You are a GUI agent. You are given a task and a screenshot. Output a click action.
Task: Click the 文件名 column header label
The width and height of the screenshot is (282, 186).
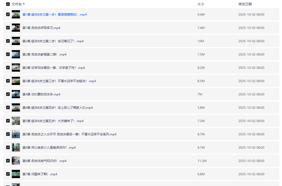tap(17, 4)
